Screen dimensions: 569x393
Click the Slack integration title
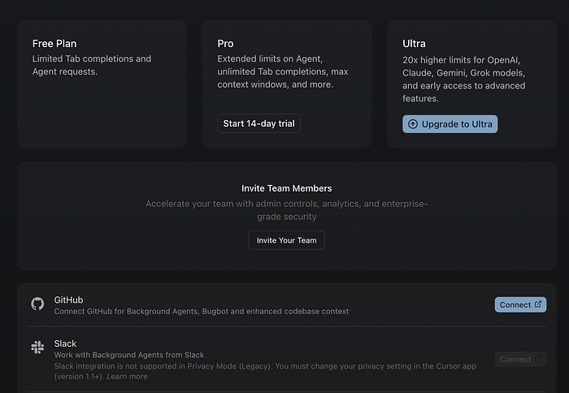tap(65, 343)
